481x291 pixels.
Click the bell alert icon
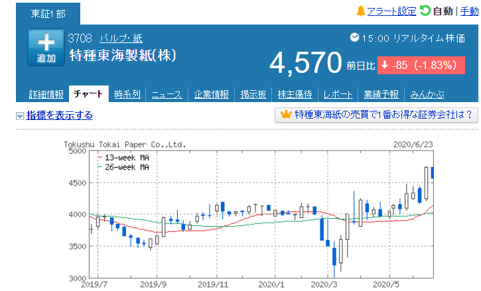click(x=361, y=11)
